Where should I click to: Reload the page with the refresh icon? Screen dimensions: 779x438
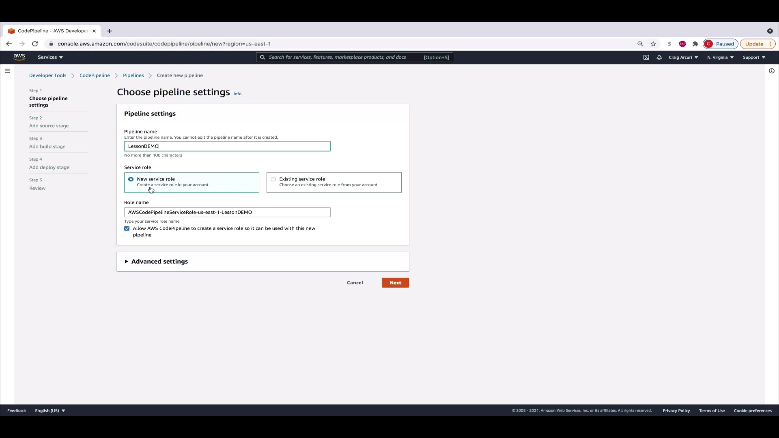point(35,44)
